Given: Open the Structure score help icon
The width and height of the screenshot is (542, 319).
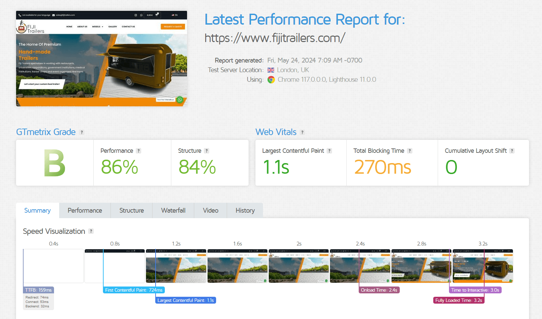Looking at the screenshot, I should tap(207, 151).
